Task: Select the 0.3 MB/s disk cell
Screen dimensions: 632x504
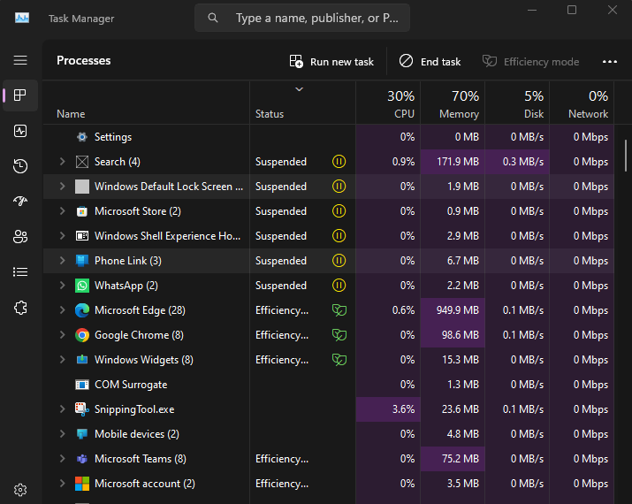Action: (517, 162)
